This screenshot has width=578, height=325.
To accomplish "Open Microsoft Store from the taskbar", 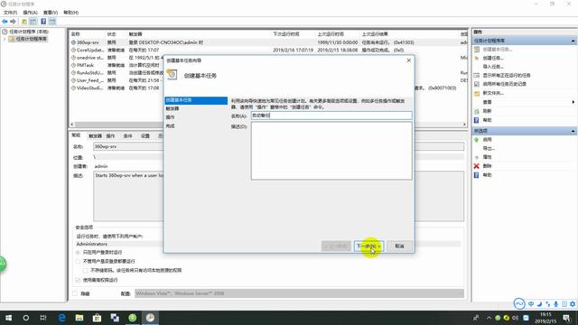I will point(97,318).
